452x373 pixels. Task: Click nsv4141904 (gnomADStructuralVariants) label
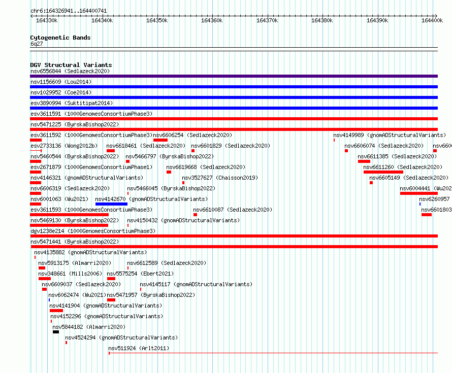click(106, 306)
